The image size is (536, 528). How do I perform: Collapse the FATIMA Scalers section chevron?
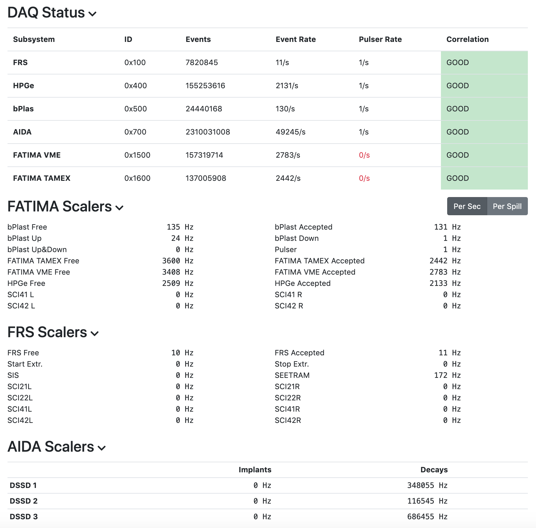tap(119, 208)
